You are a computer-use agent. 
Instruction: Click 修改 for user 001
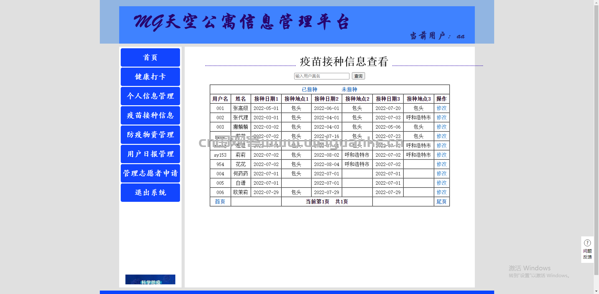click(x=441, y=108)
